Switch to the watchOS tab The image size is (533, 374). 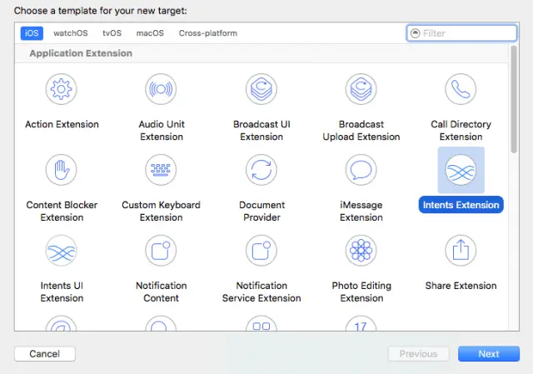[70, 33]
